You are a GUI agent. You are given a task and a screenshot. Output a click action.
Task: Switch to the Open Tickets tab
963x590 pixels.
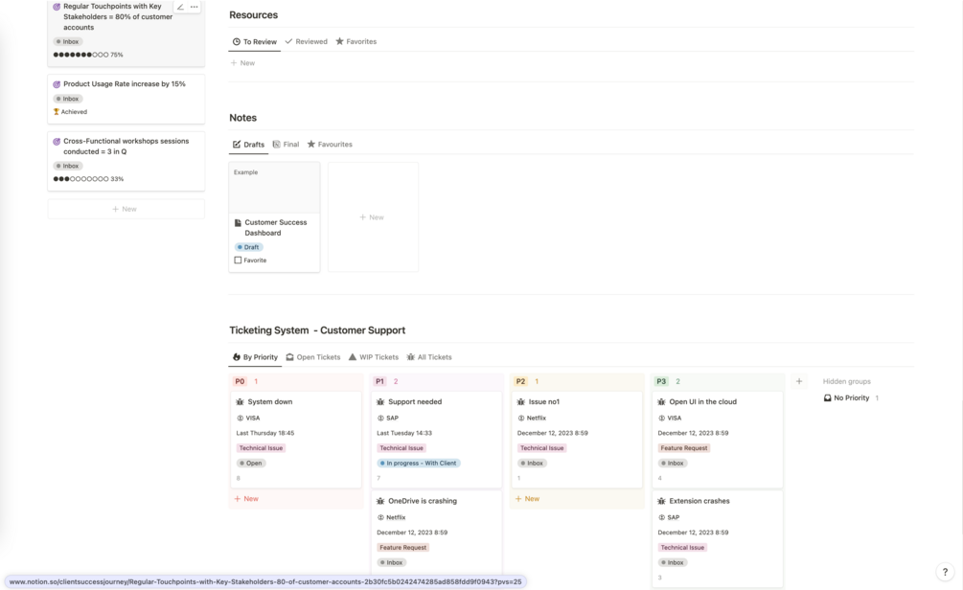[313, 357]
